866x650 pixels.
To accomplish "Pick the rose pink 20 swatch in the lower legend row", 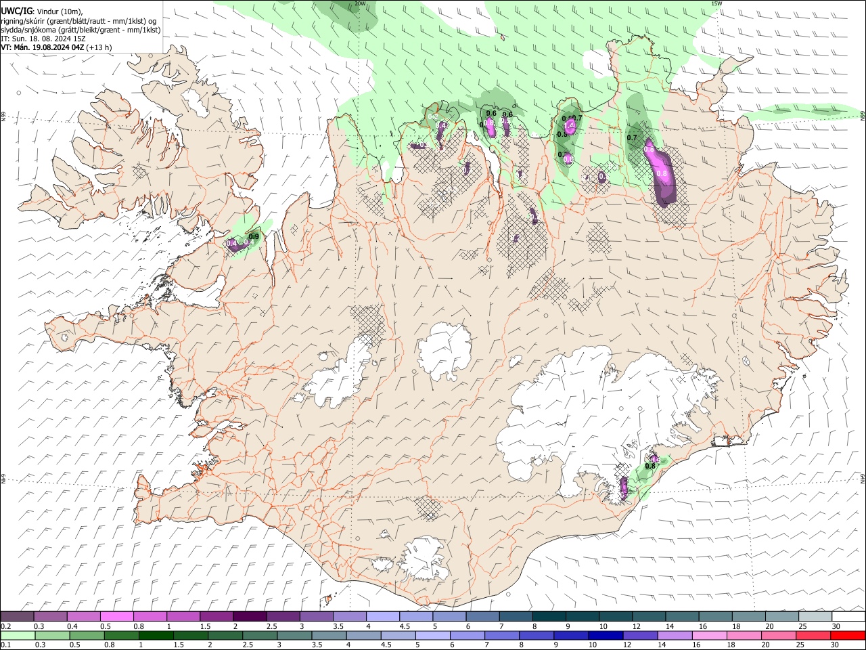I will (x=778, y=636).
